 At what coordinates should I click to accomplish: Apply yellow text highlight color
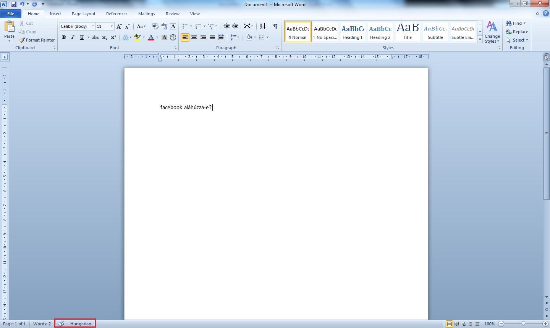click(x=137, y=37)
